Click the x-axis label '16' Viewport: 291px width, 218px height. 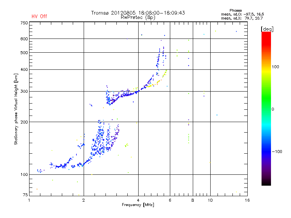click(x=247, y=200)
